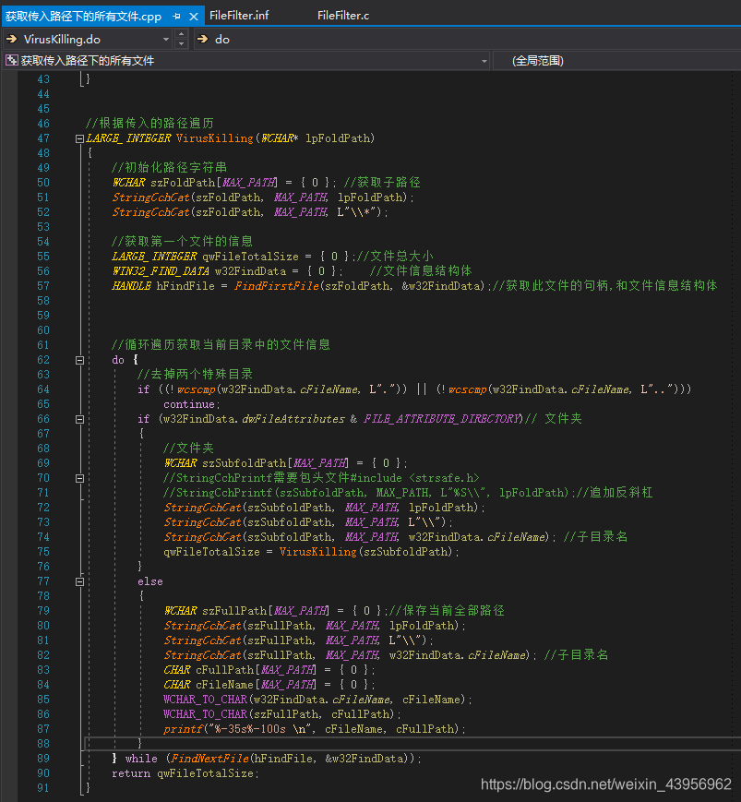Click the first wcscmp call on line 64
This screenshot has width=741, height=802.
[x=196, y=389]
